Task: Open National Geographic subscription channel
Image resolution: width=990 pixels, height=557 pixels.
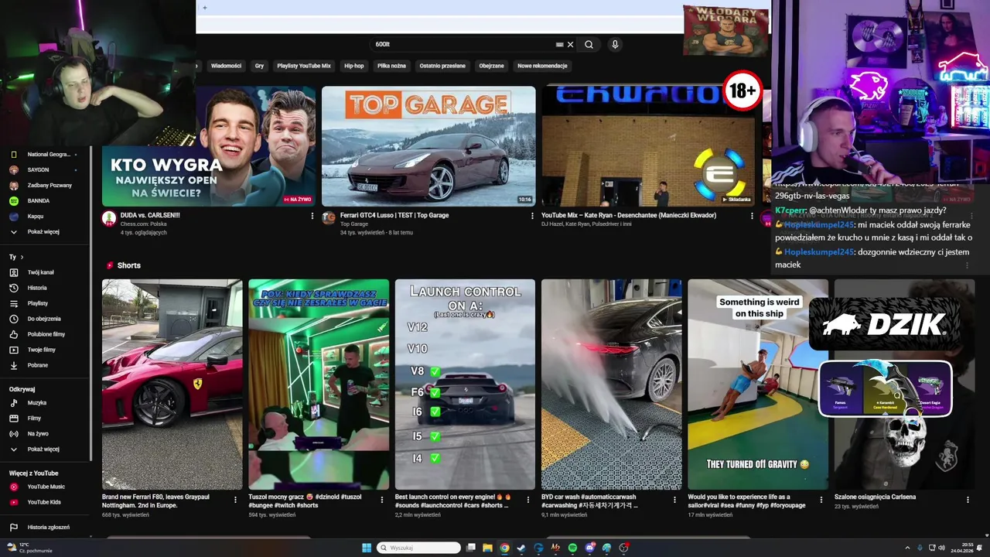Action: click(48, 154)
